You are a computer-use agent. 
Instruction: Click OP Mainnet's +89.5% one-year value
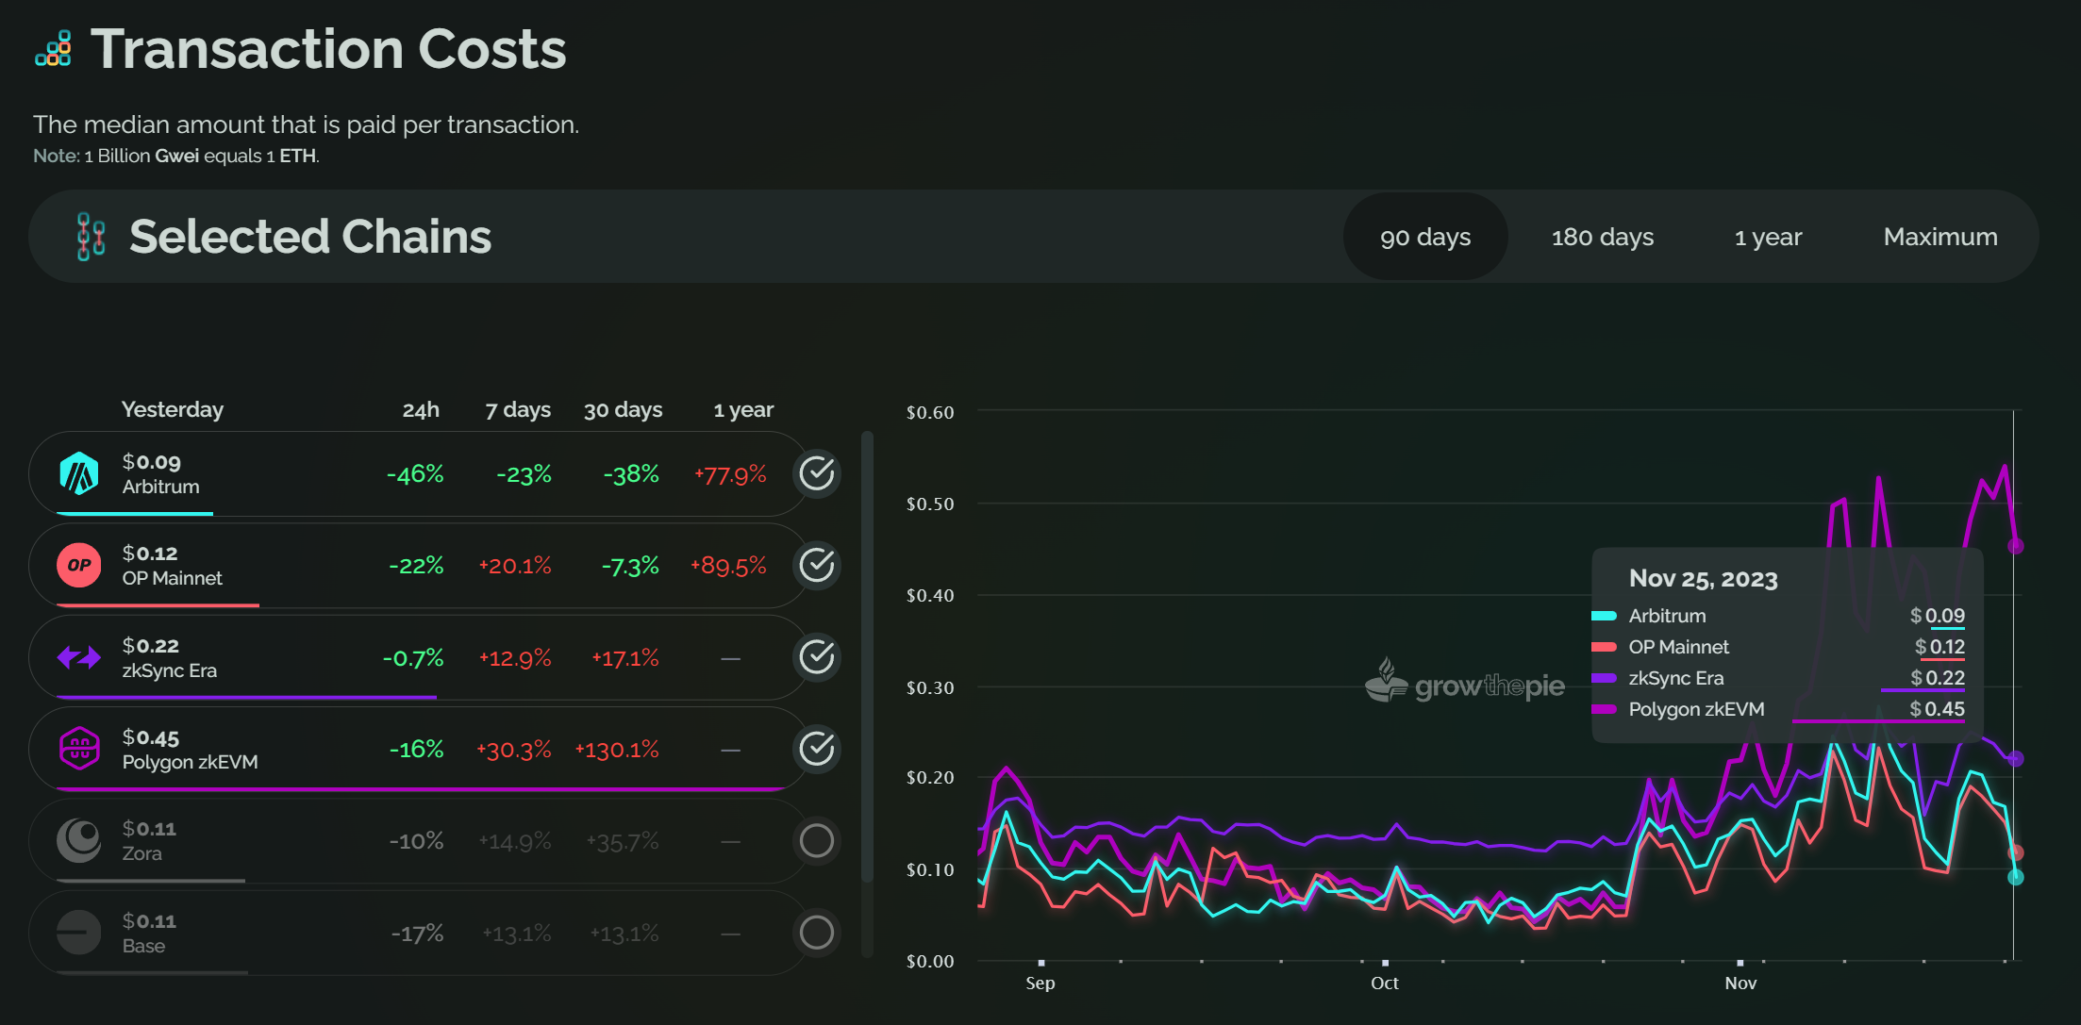click(x=728, y=566)
